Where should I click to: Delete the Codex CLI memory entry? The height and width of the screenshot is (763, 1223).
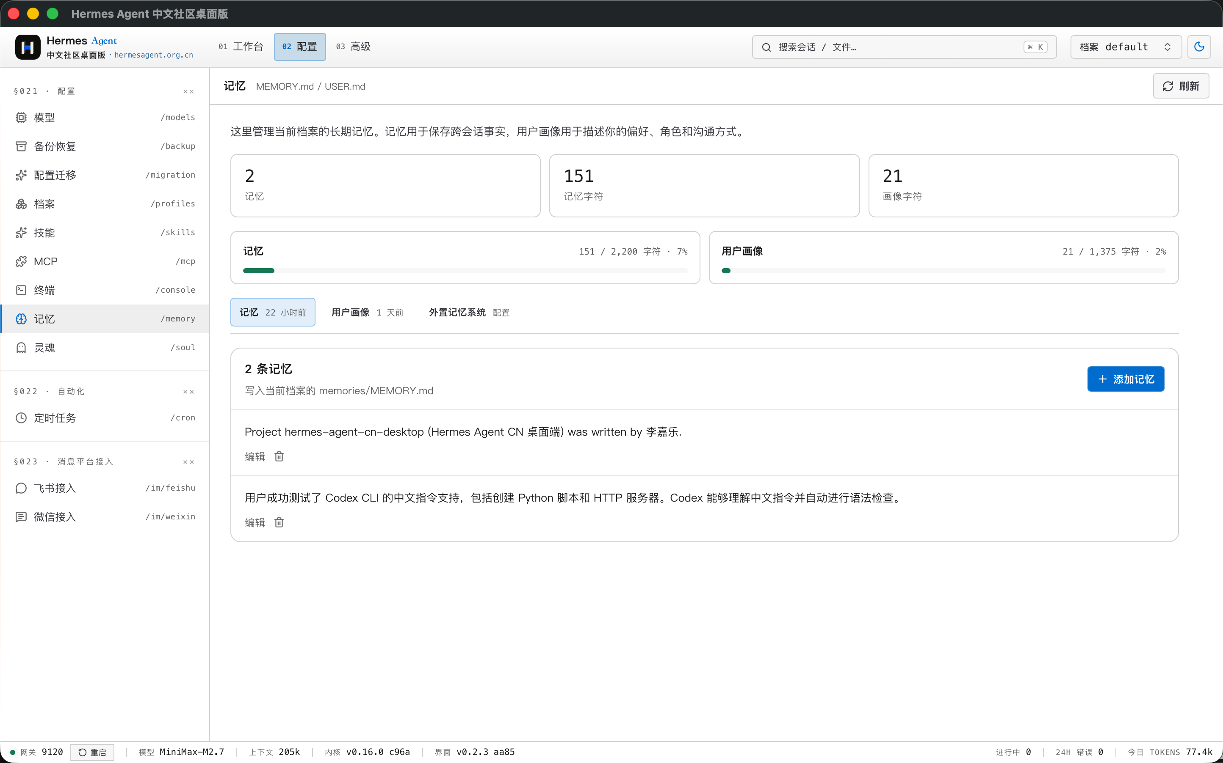pos(279,523)
